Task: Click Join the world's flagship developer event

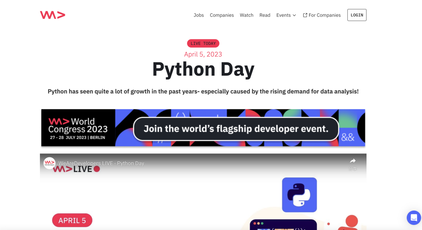Action: coord(236,128)
